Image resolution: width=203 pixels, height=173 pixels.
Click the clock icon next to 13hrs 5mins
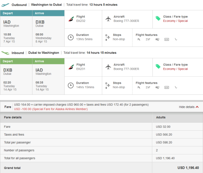point(71,37)
